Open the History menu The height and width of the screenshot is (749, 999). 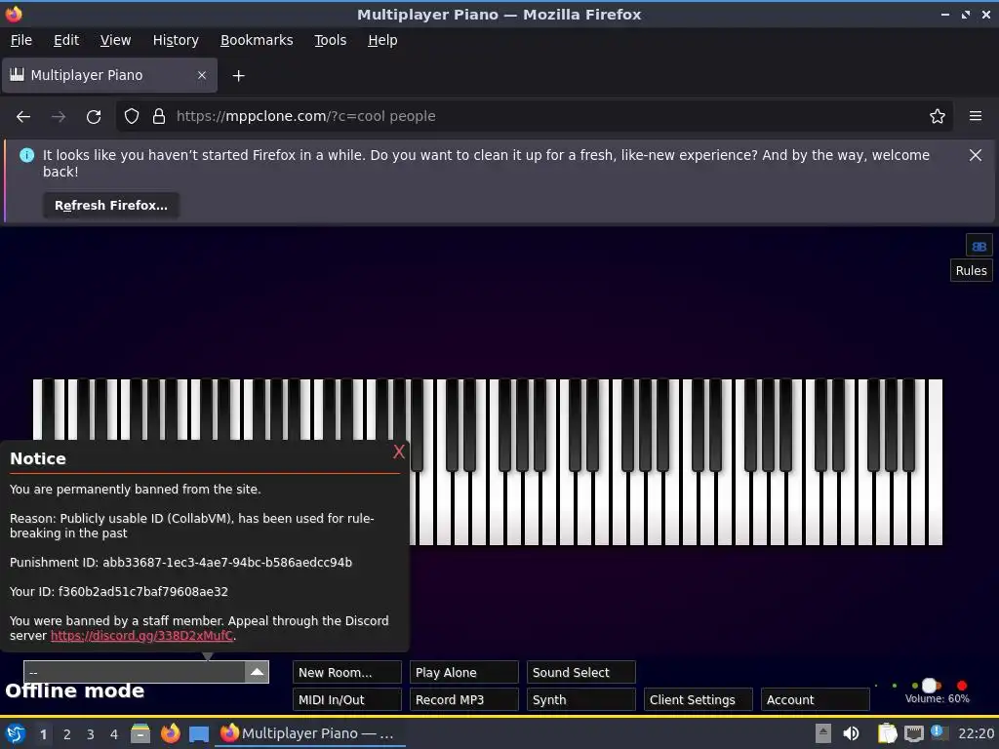tap(176, 40)
